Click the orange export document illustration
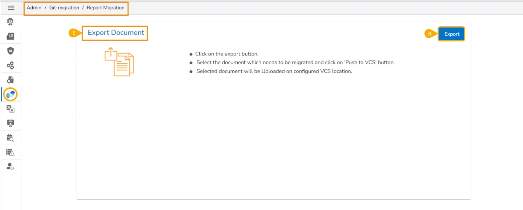Image resolution: width=523 pixels, height=210 pixels. click(x=119, y=62)
